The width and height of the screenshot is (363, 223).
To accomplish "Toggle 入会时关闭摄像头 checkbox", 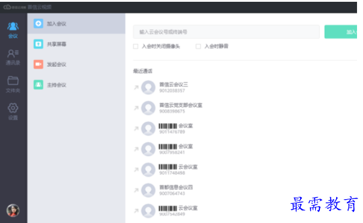I will coord(136,47).
